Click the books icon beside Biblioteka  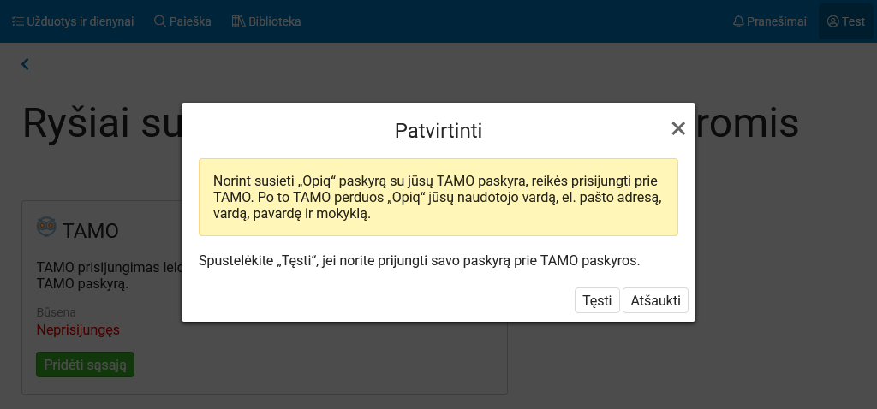(x=238, y=21)
